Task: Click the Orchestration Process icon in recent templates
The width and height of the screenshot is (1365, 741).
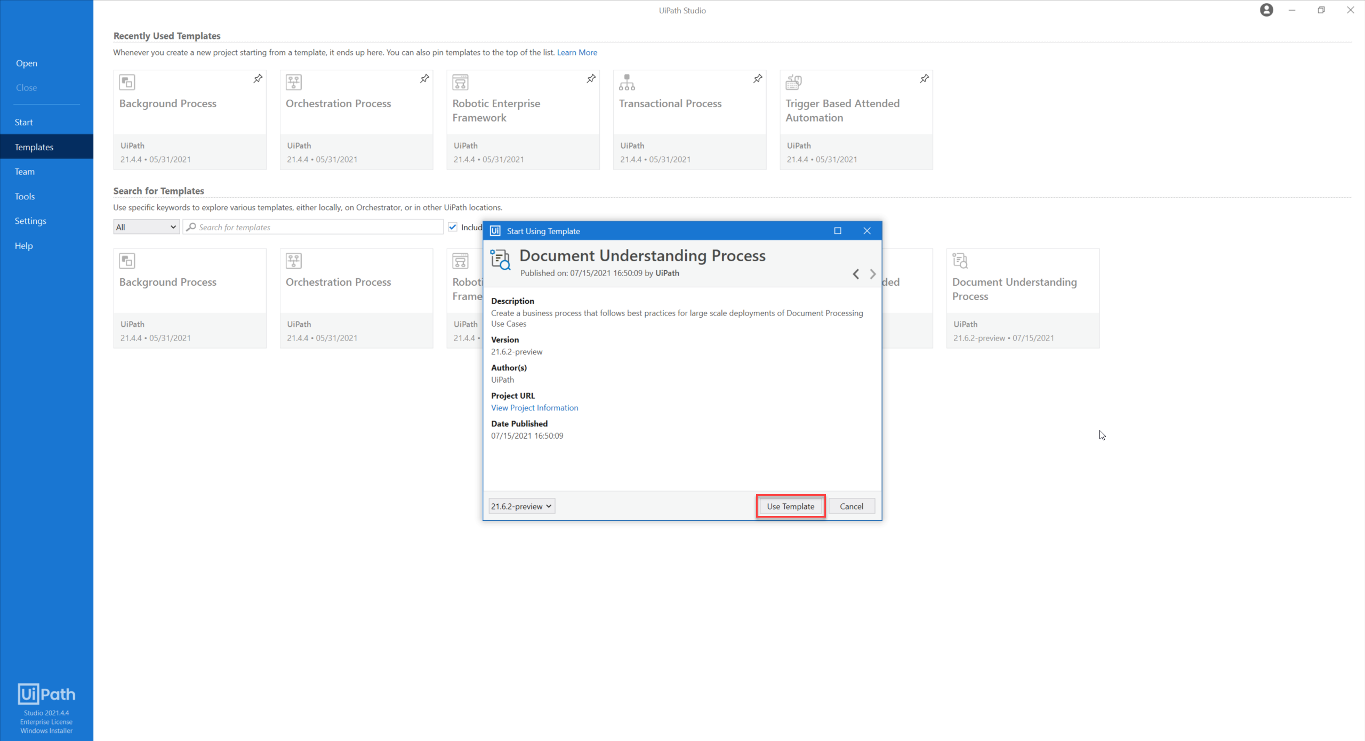Action: (294, 82)
